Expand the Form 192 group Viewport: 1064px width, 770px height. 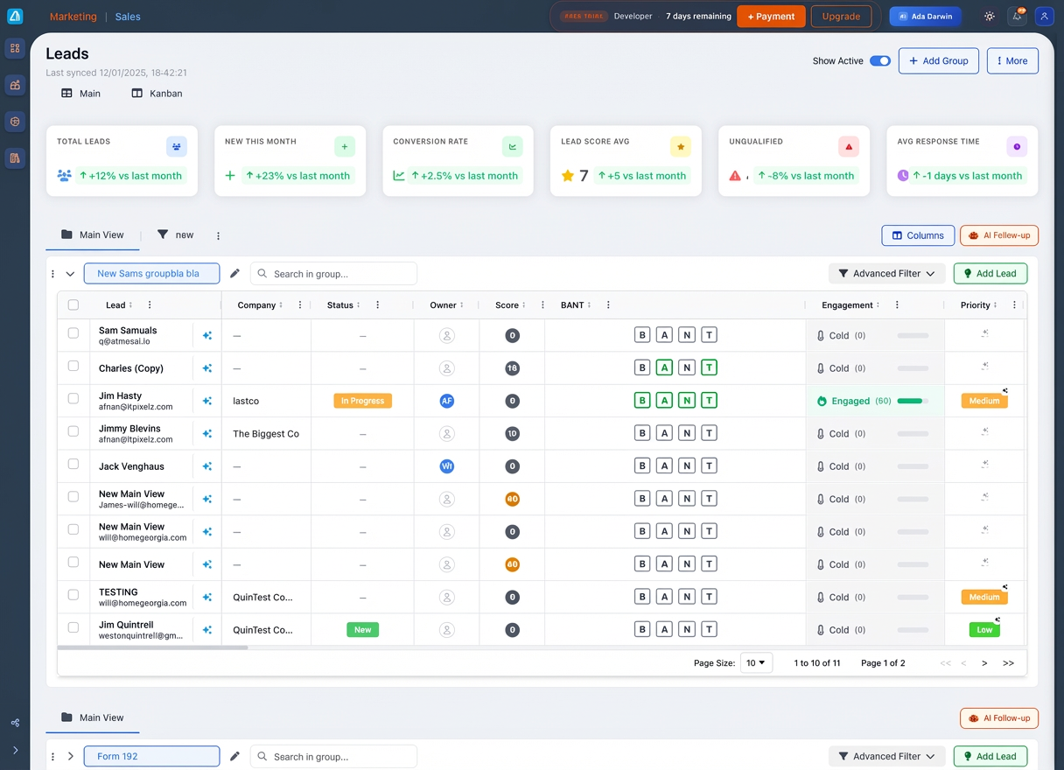71,756
